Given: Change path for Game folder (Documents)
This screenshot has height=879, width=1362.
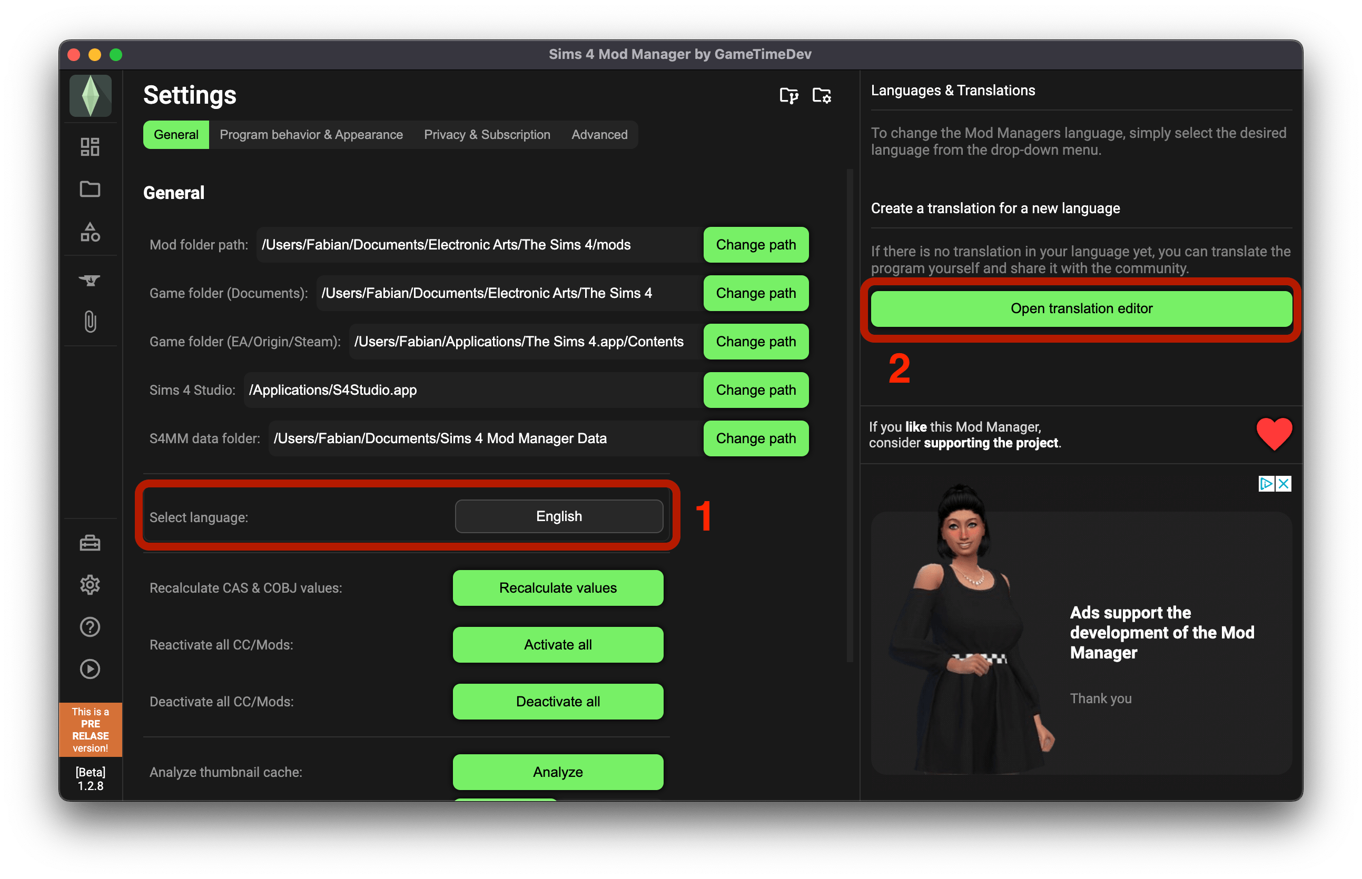Looking at the screenshot, I should [755, 293].
